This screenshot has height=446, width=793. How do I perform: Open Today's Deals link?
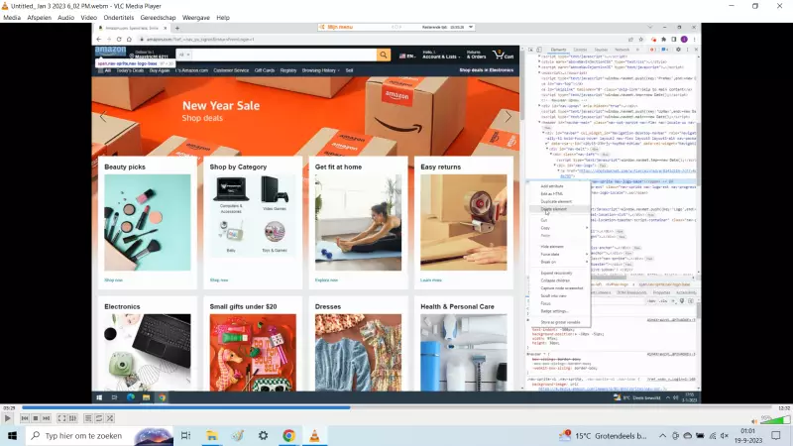(x=130, y=70)
